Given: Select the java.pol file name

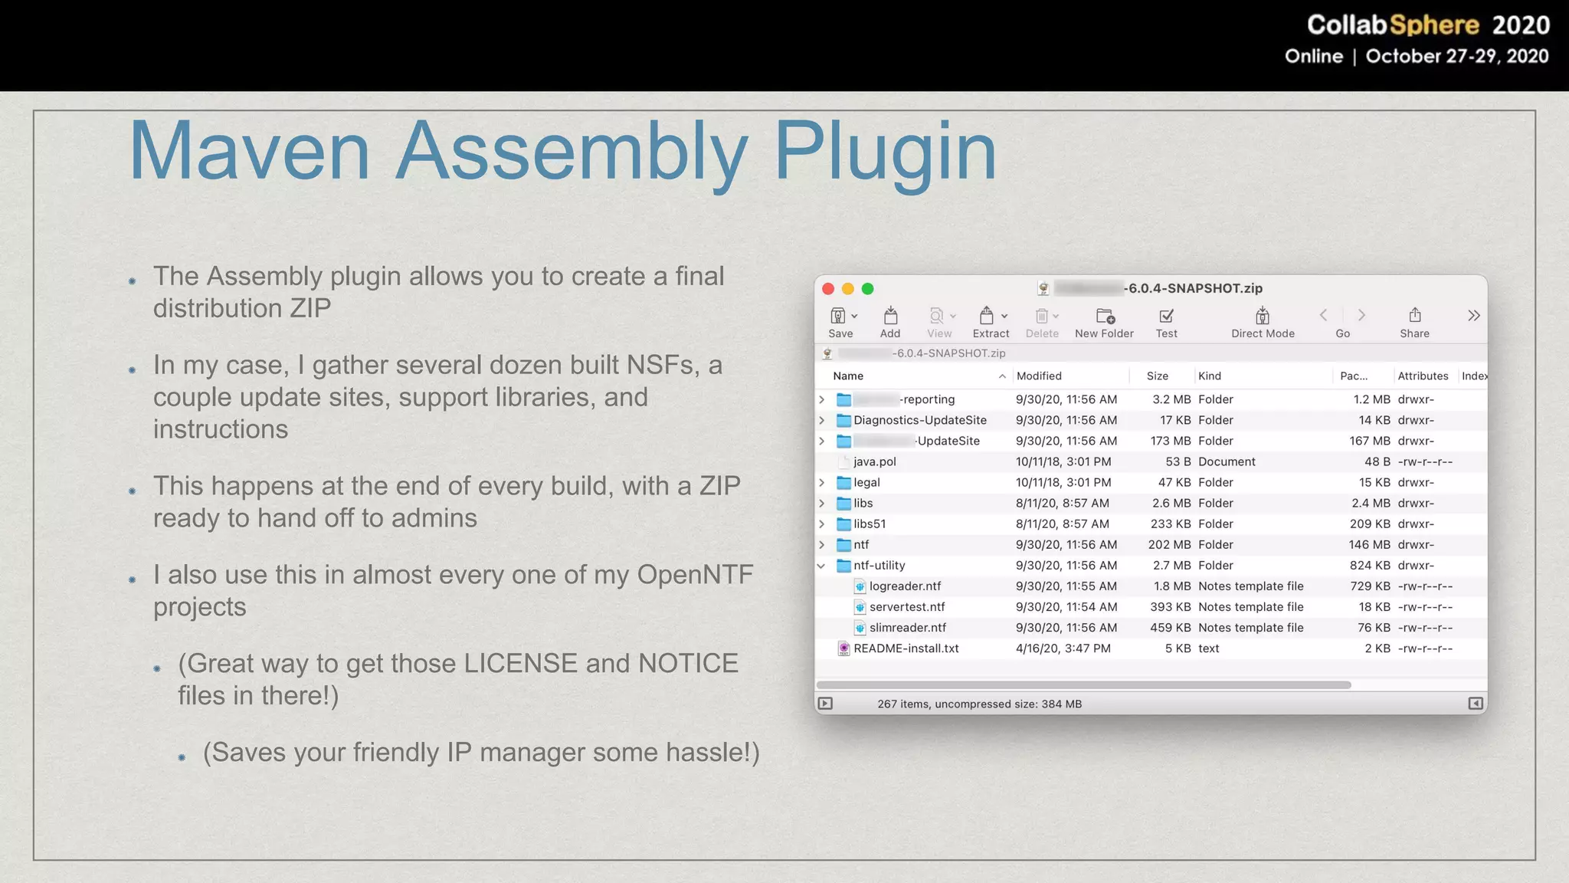Looking at the screenshot, I should 875,461.
